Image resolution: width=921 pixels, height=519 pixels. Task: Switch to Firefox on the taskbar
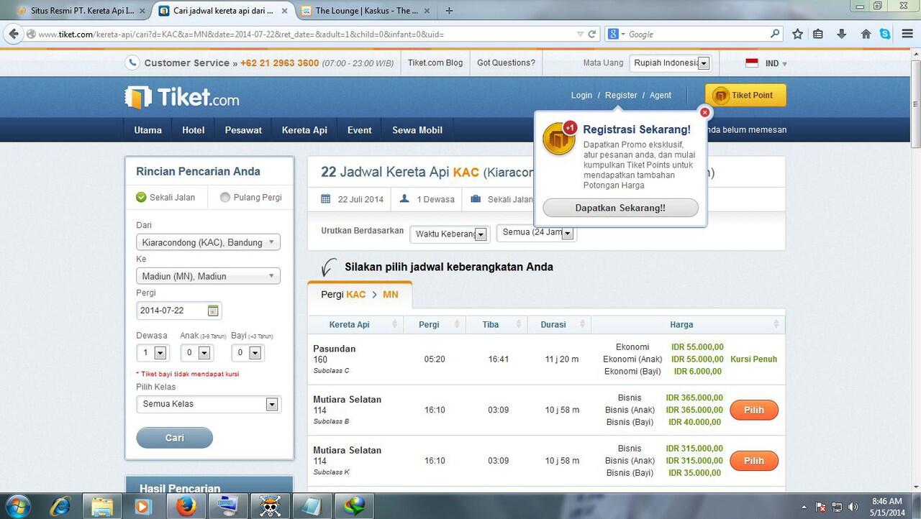click(x=186, y=506)
